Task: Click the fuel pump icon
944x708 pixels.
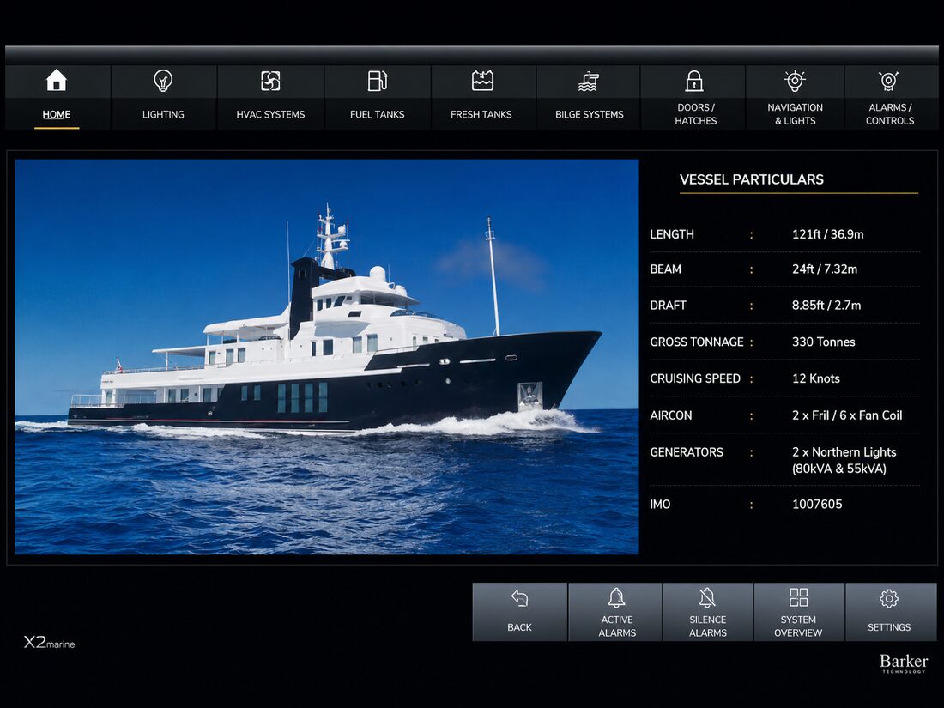Action: pyautogui.click(x=377, y=81)
